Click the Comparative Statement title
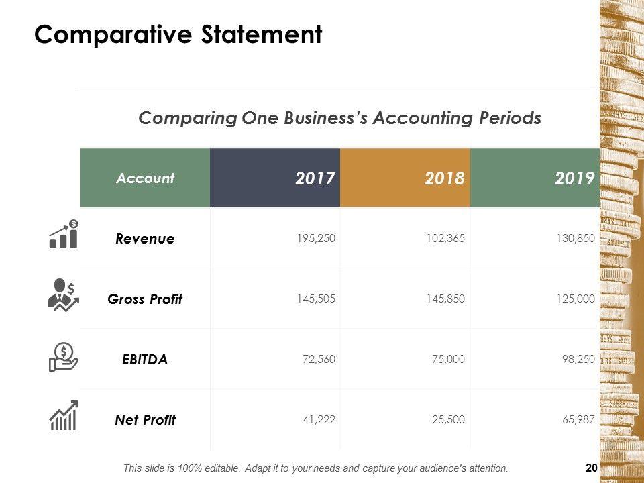Viewport: 644px width, 483px height. pos(178,34)
